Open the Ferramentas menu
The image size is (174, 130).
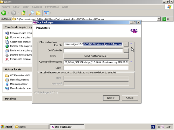pyautogui.click(x=52, y=7)
